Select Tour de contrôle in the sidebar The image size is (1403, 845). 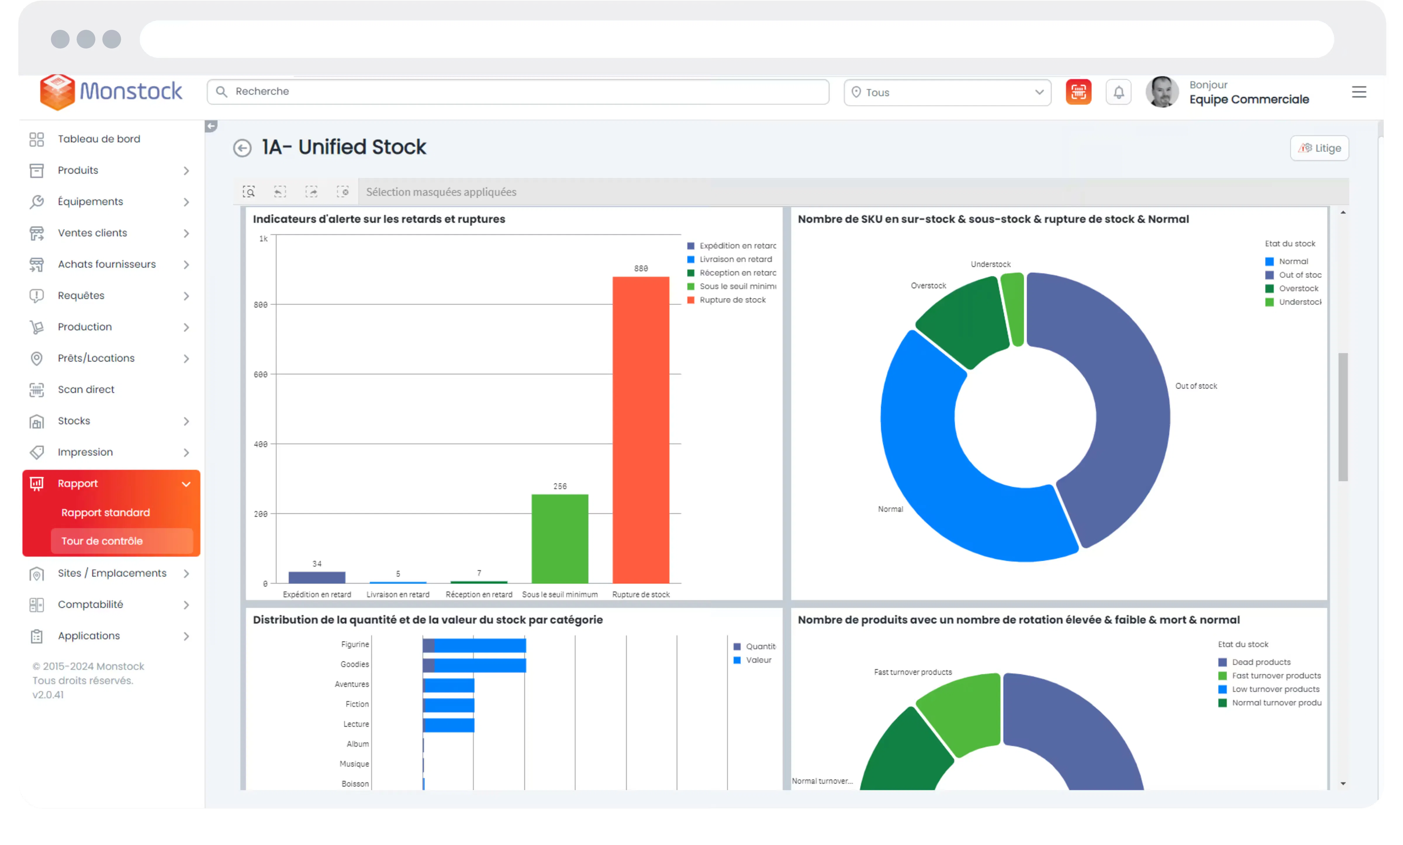[x=122, y=541]
